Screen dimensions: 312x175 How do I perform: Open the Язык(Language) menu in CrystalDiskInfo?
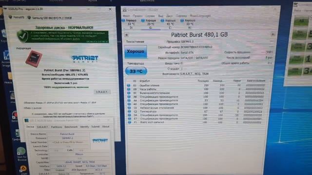point(200,16)
